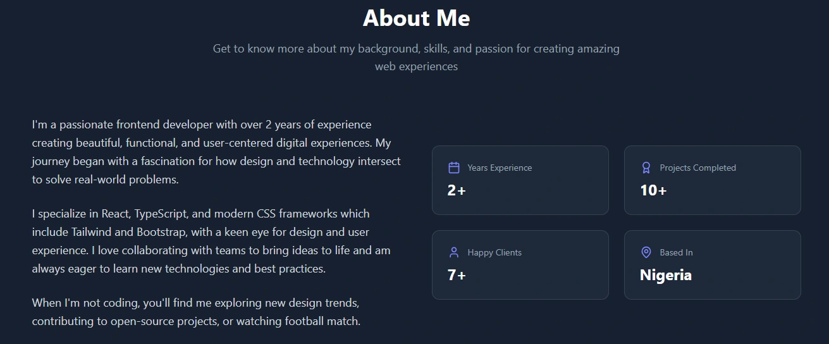
Task: Click the paragraph starting "When I'm not coding"
Action: click(x=196, y=312)
